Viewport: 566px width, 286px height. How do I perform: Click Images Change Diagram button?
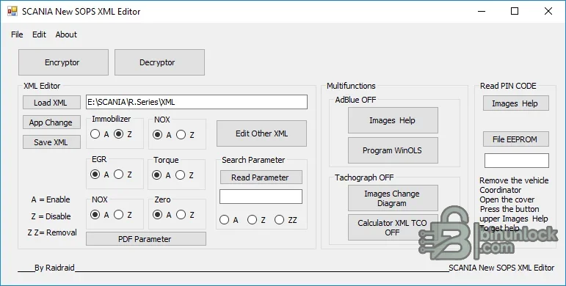pos(393,198)
